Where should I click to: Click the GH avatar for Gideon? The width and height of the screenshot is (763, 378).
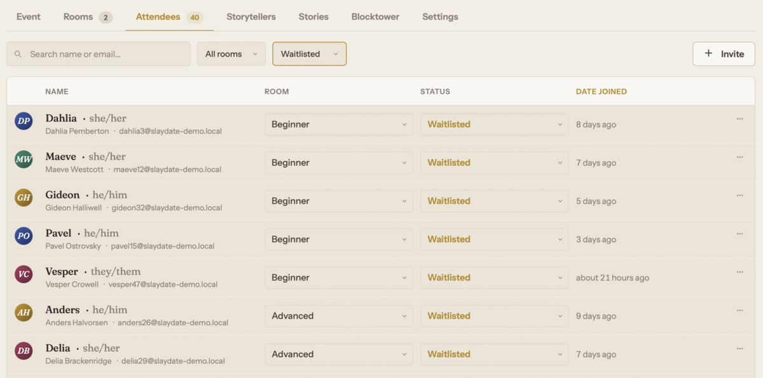tap(24, 198)
